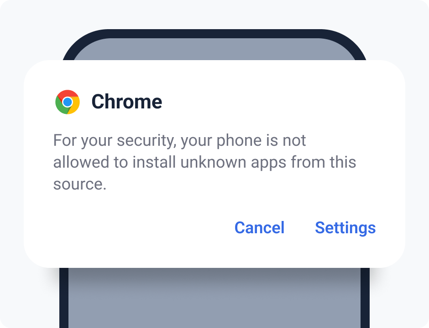Image resolution: width=429 pixels, height=328 pixels.
Task: Tap the phone screen below the dialog
Action: 214,301
